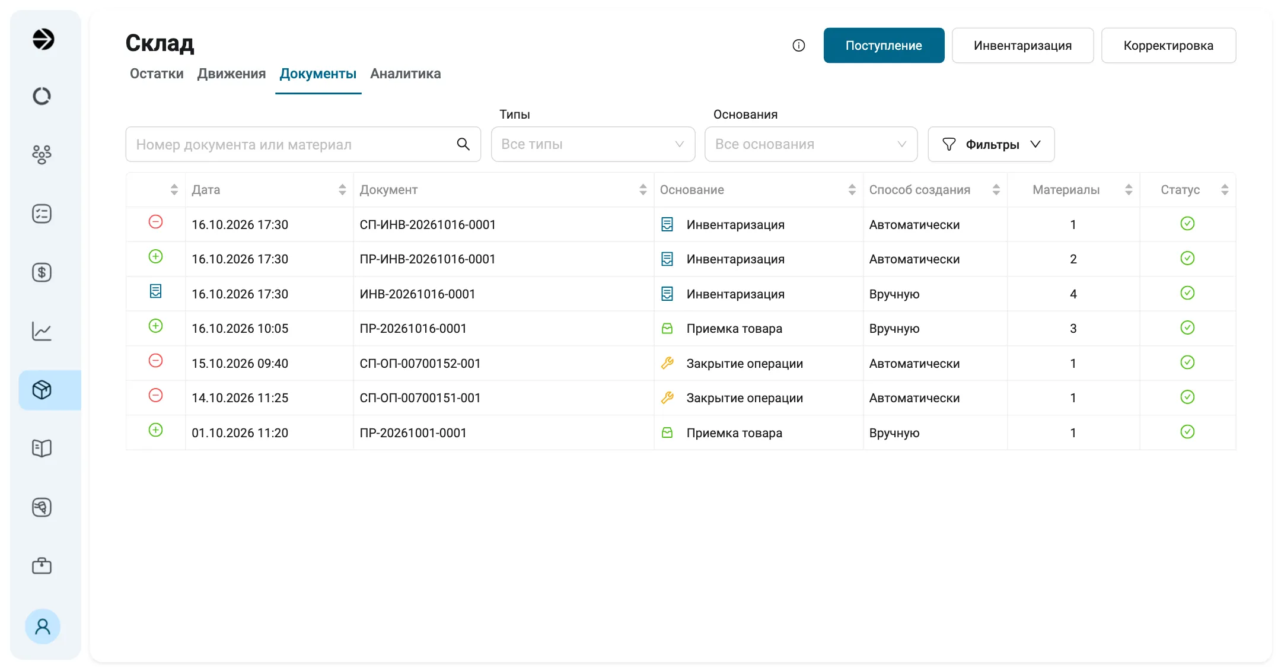Click red minus icon of СП-ИНВ-20261016-0001
The image size is (1281, 671).
155,222
